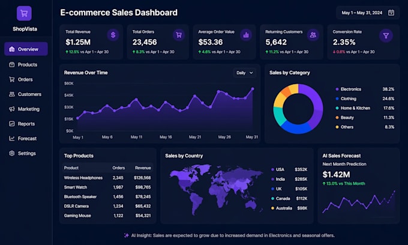Click the Bluetooth Speaker product name

pyautogui.click(x=80, y=196)
